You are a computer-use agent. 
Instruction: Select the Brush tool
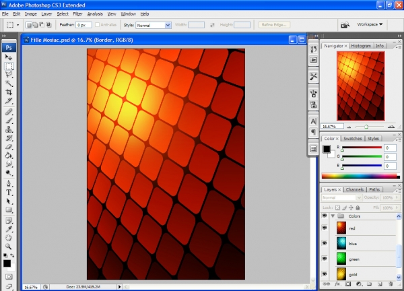click(9, 121)
